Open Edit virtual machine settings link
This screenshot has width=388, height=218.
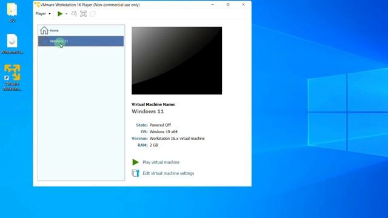pos(169,173)
